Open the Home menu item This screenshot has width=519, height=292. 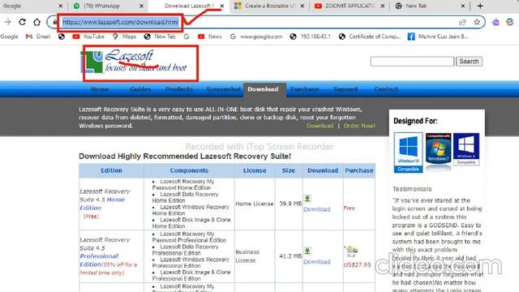point(100,89)
